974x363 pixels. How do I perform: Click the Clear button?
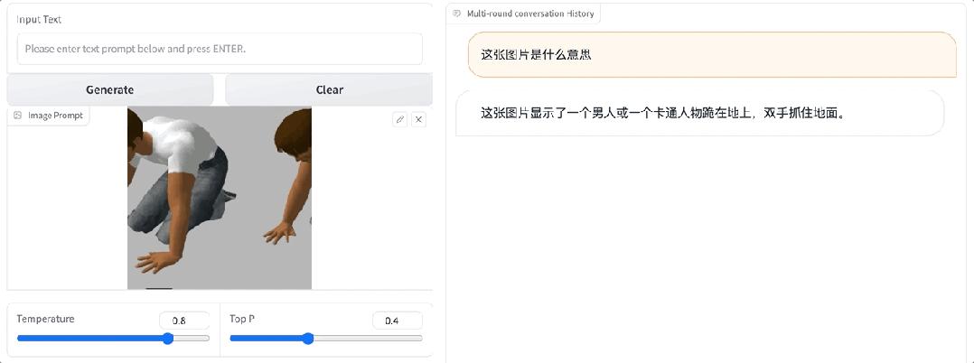click(x=329, y=89)
